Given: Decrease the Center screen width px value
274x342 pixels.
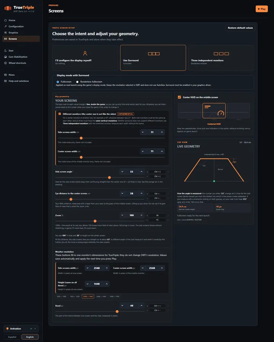Looking at the screenshot, I should (143, 268).
